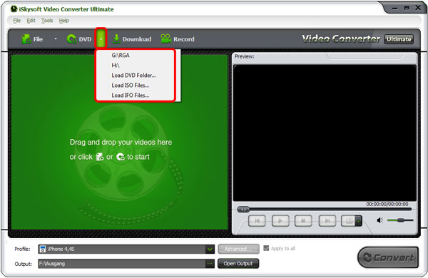Click the Convert button
Screen dimensions: 428x278
388,257
